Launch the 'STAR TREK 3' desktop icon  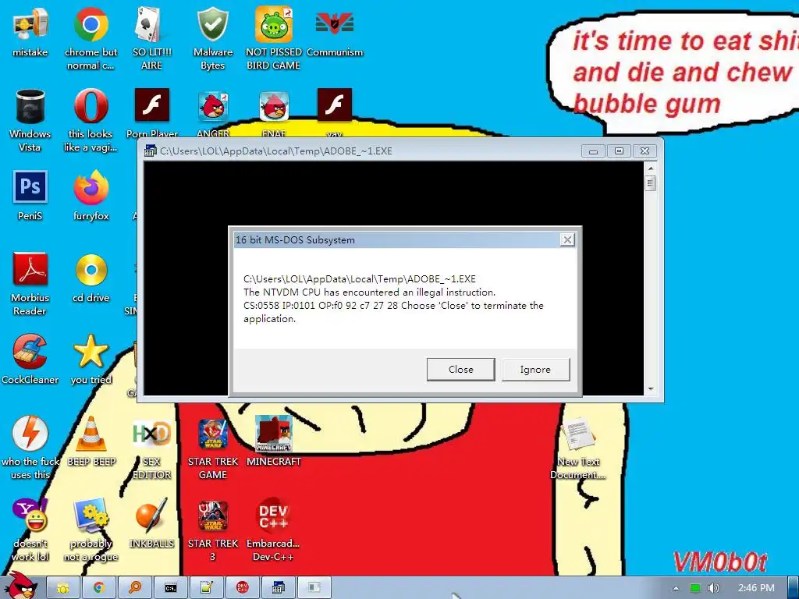(212, 516)
